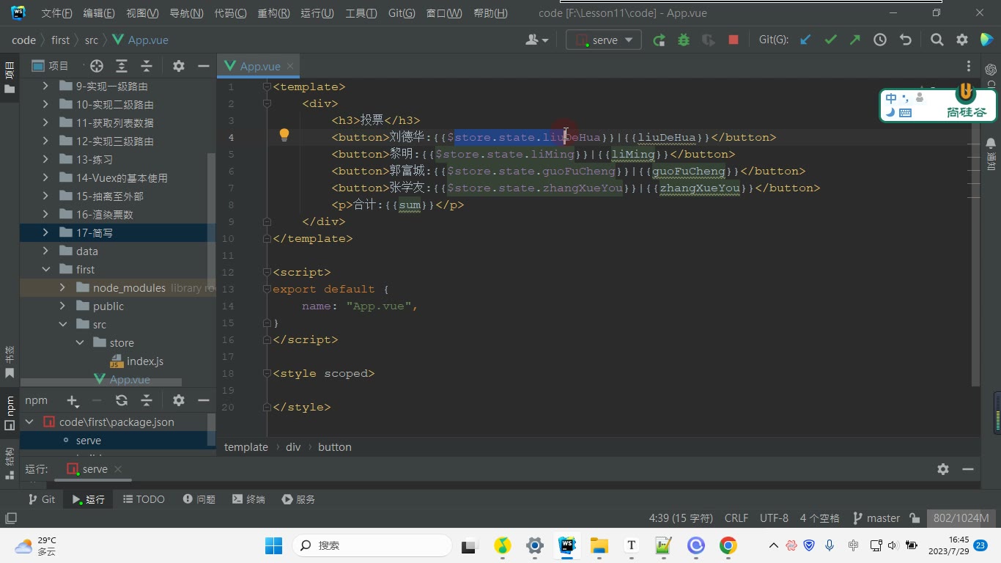Click collapse all icon in project panel

coord(147,66)
